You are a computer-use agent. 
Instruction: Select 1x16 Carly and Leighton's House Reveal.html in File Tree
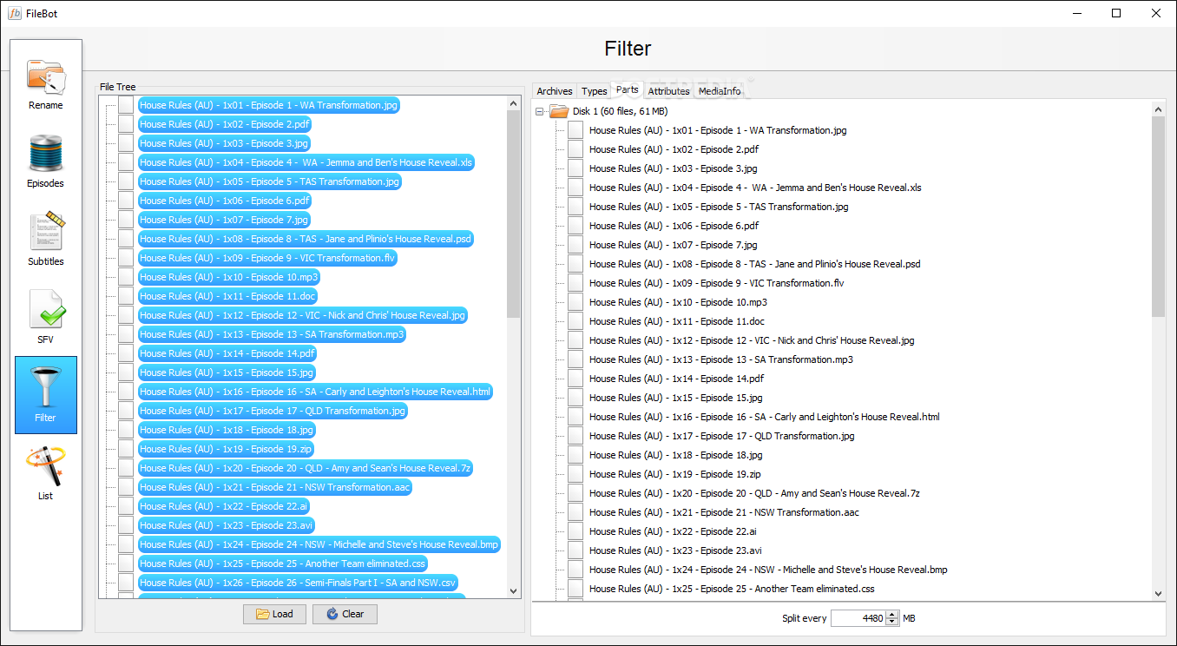point(315,392)
